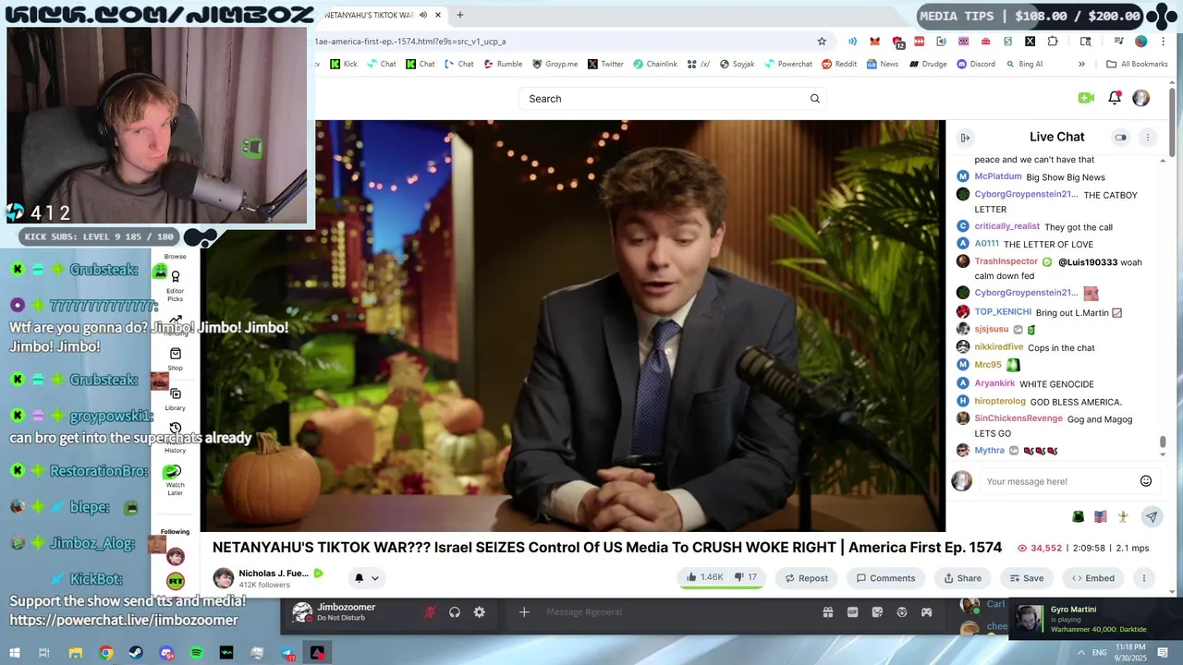The width and height of the screenshot is (1183, 665).
Task: Save the video with Save button
Action: tap(1026, 578)
